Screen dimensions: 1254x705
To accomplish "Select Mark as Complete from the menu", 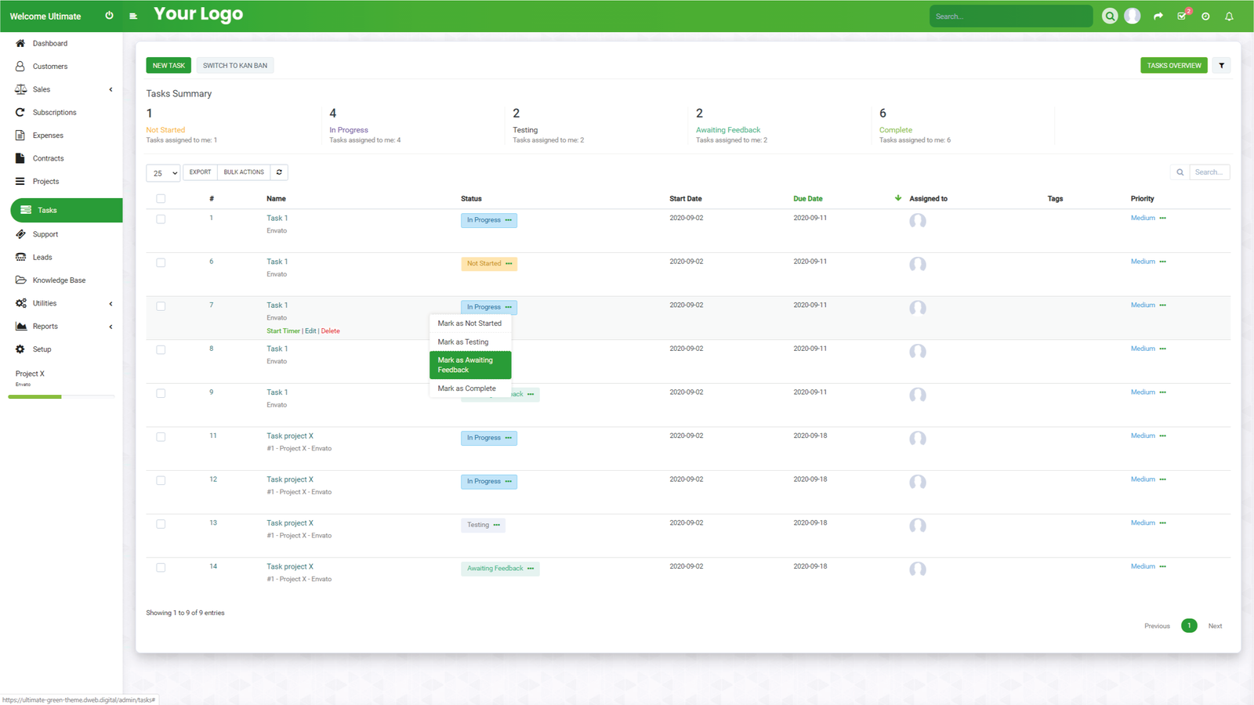I will point(467,389).
